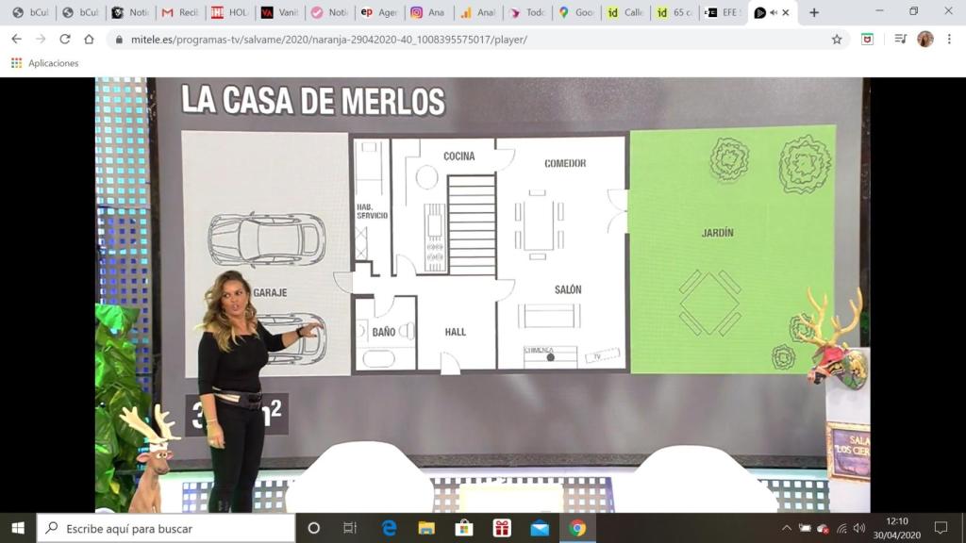Viewport: 966px width, 543px height.
Task: Open the red gift app on taskbar
Action: click(502, 528)
